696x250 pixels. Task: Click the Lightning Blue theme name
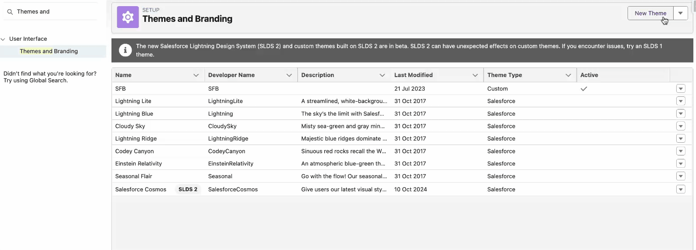click(134, 114)
